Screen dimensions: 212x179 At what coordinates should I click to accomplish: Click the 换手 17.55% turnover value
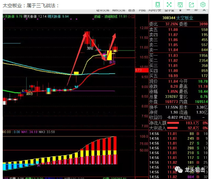tap(172, 107)
